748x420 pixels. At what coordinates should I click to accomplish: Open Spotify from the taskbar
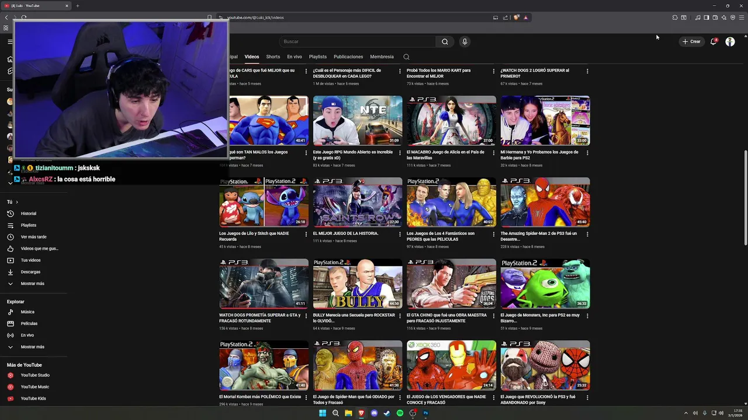[400, 413]
